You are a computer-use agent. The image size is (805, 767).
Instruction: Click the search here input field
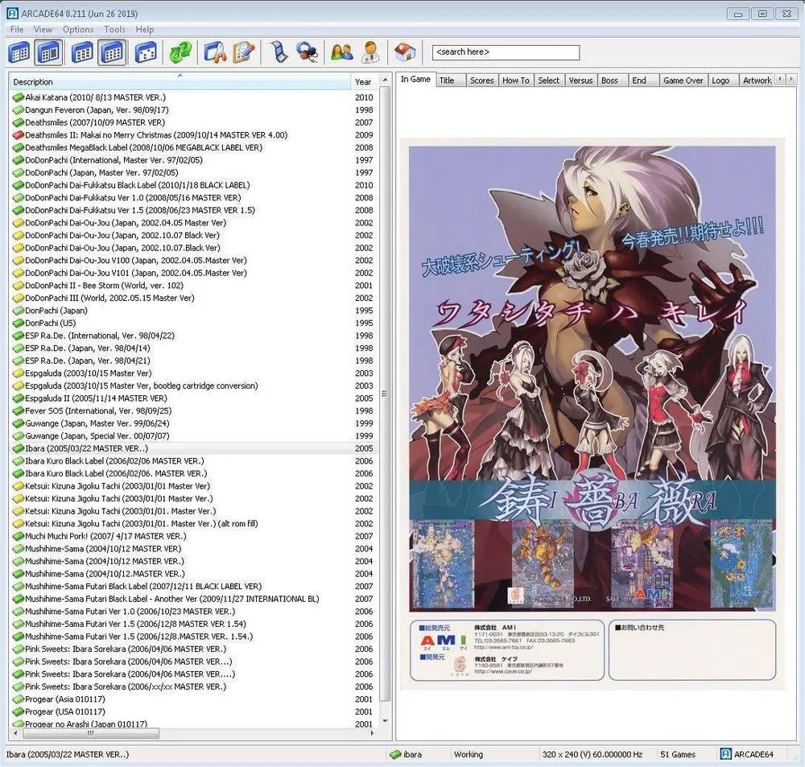[x=506, y=52]
